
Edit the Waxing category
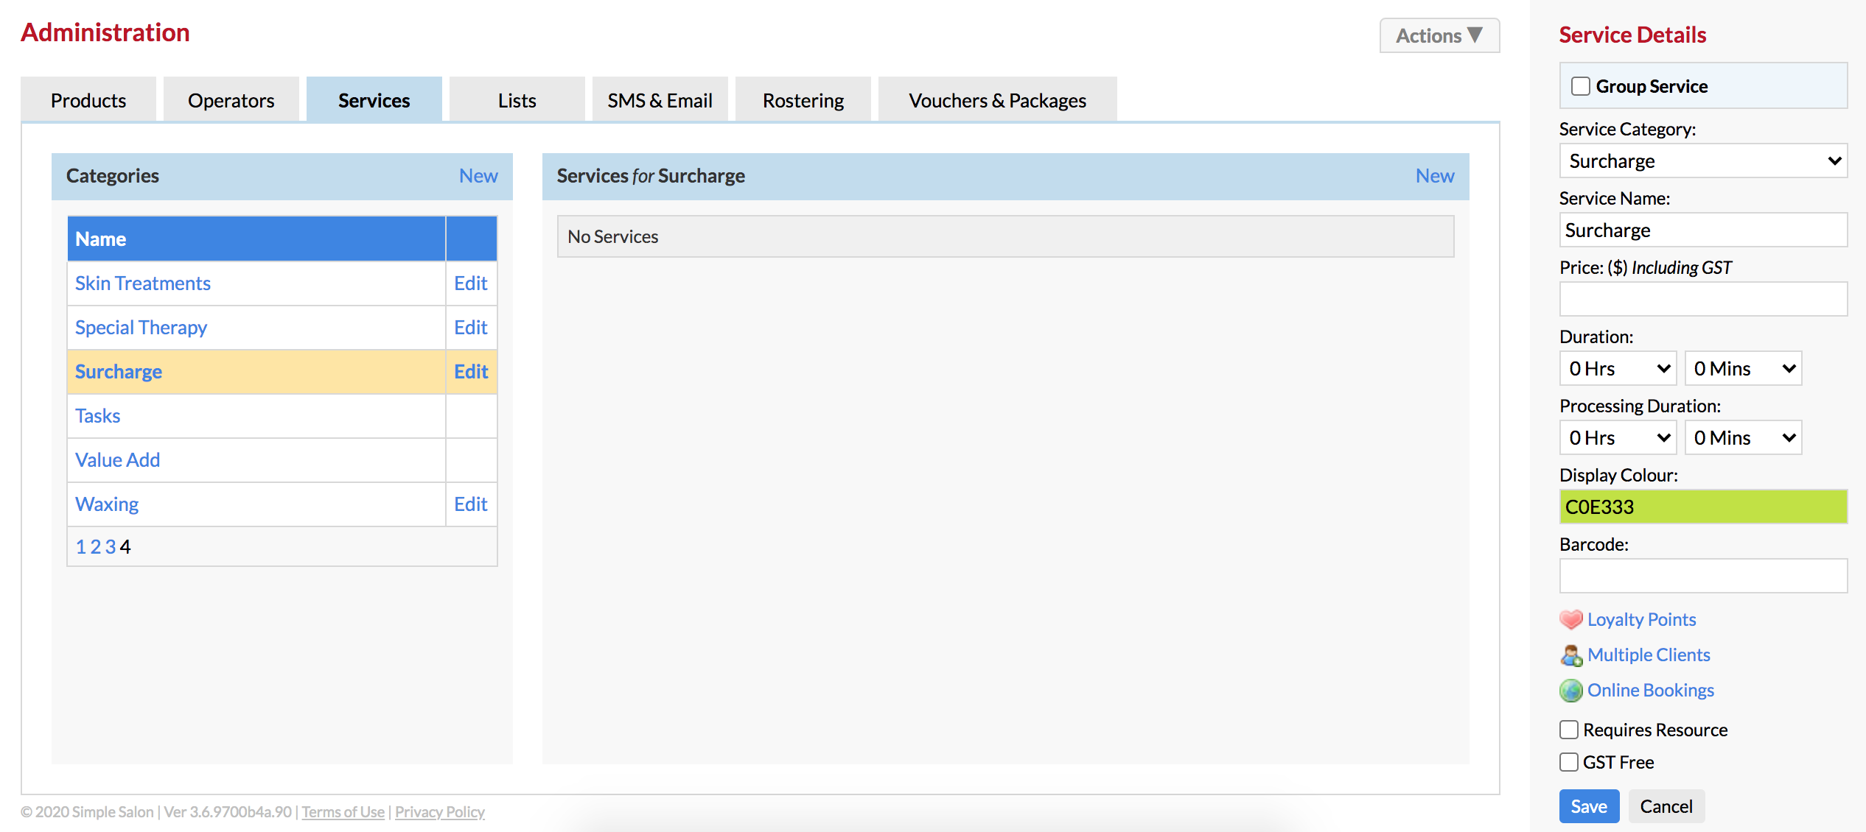click(471, 504)
